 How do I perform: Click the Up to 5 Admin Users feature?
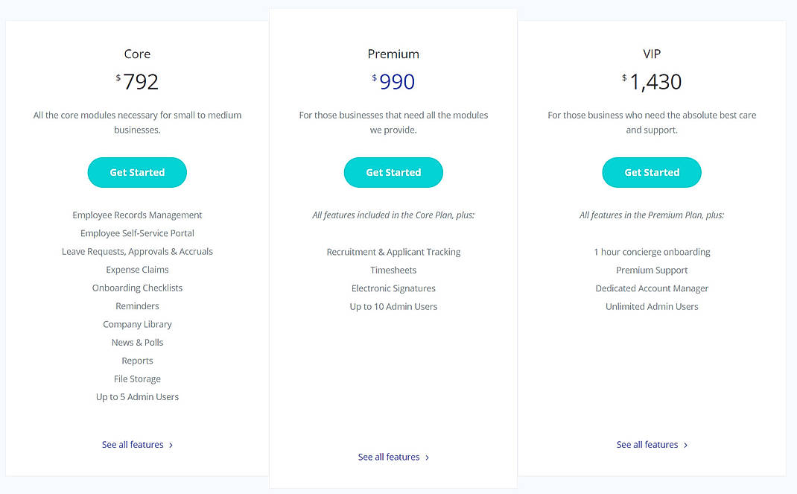137,396
